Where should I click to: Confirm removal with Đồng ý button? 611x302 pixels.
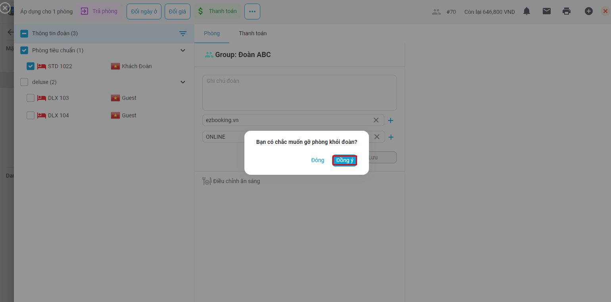(x=345, y=161)
